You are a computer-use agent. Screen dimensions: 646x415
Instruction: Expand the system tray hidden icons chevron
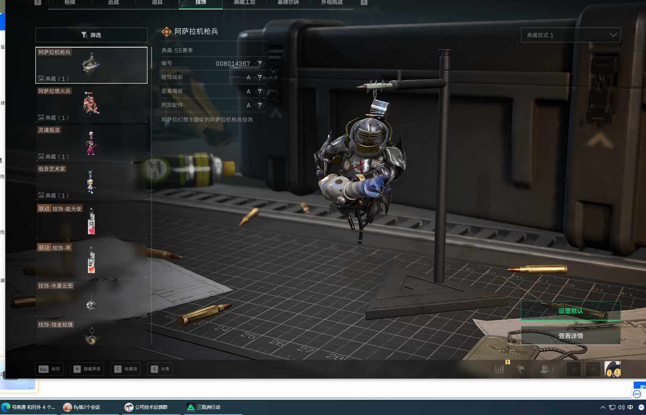(603, 407)
